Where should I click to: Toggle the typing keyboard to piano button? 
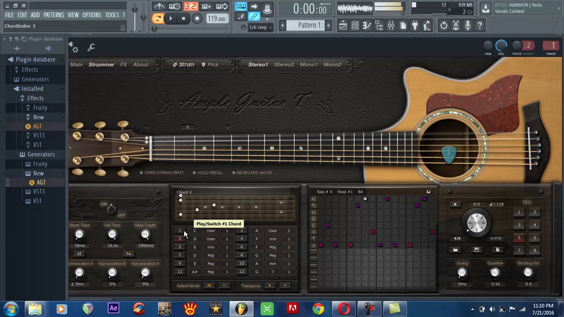coord(241,6)
